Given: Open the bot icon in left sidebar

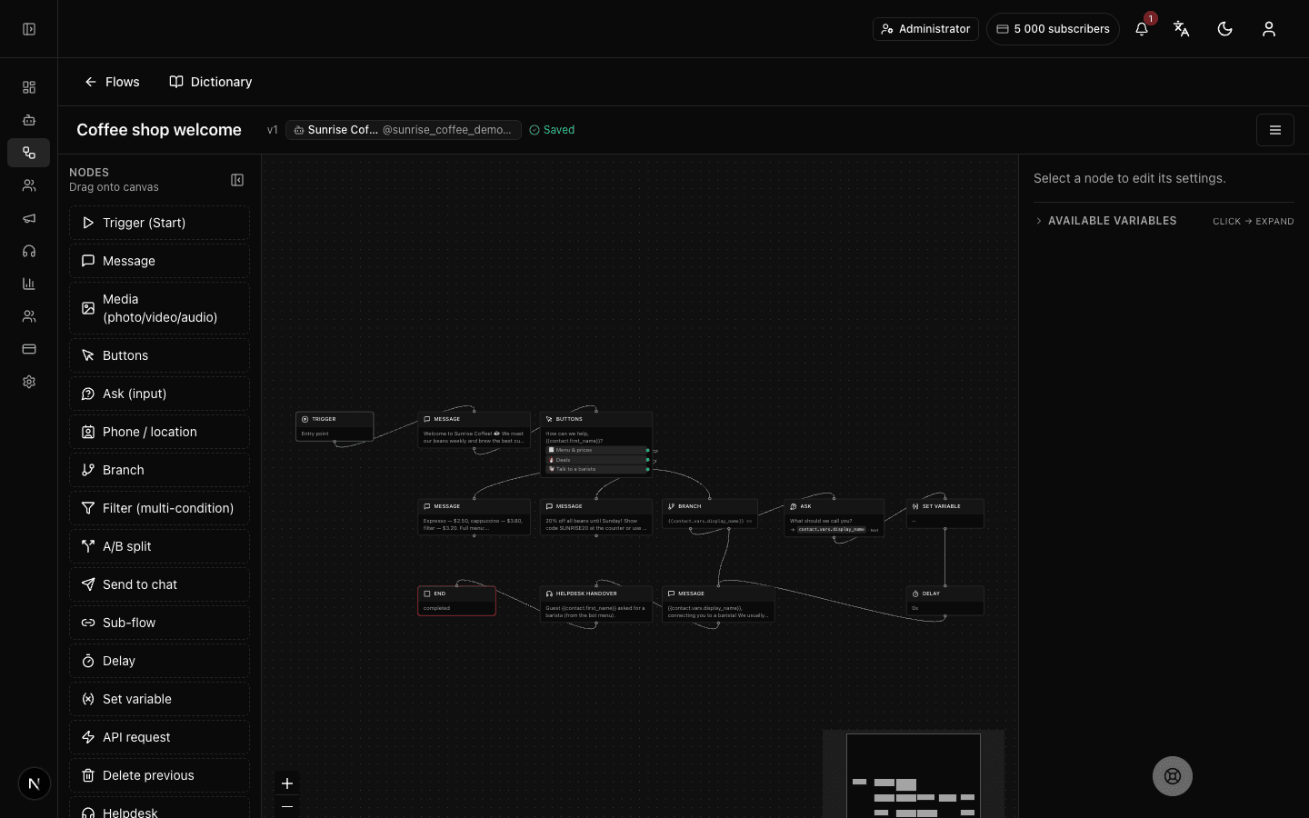Looking at the screenshot, I should (29, 120).
